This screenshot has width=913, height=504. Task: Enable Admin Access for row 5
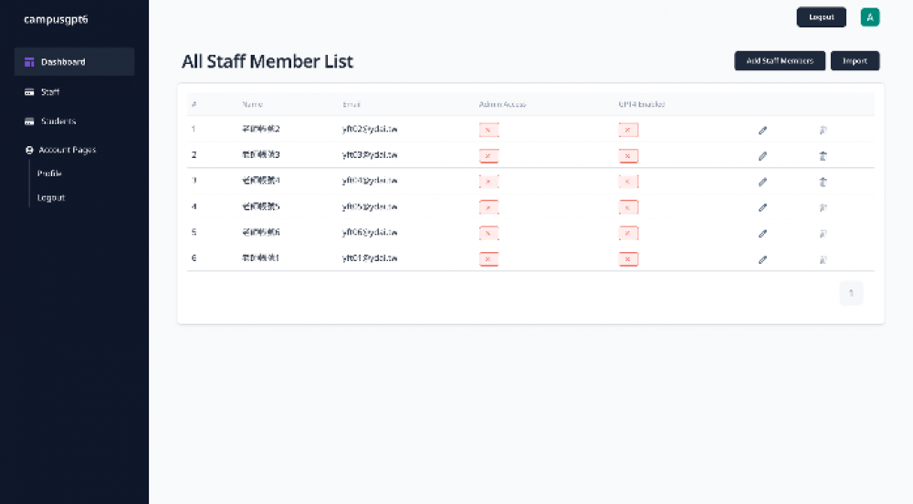[488, 234]
